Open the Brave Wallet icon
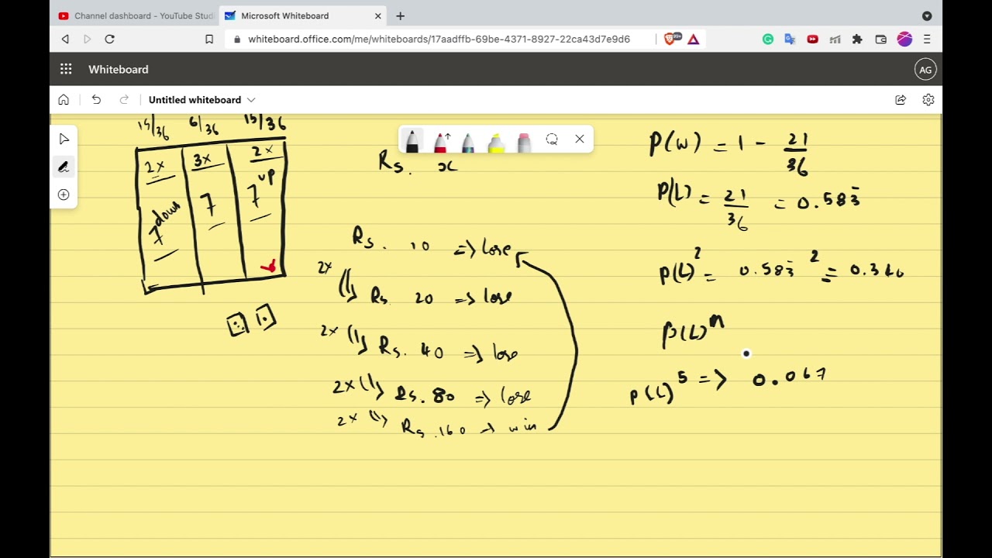This screenshot has width=992, height=558. 881,39
